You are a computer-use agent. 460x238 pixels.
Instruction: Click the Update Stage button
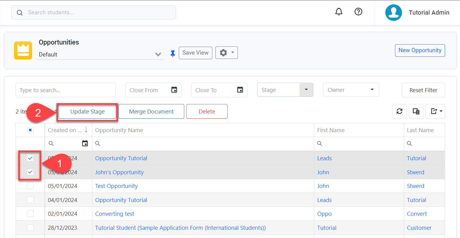click(x=87, y=111)
